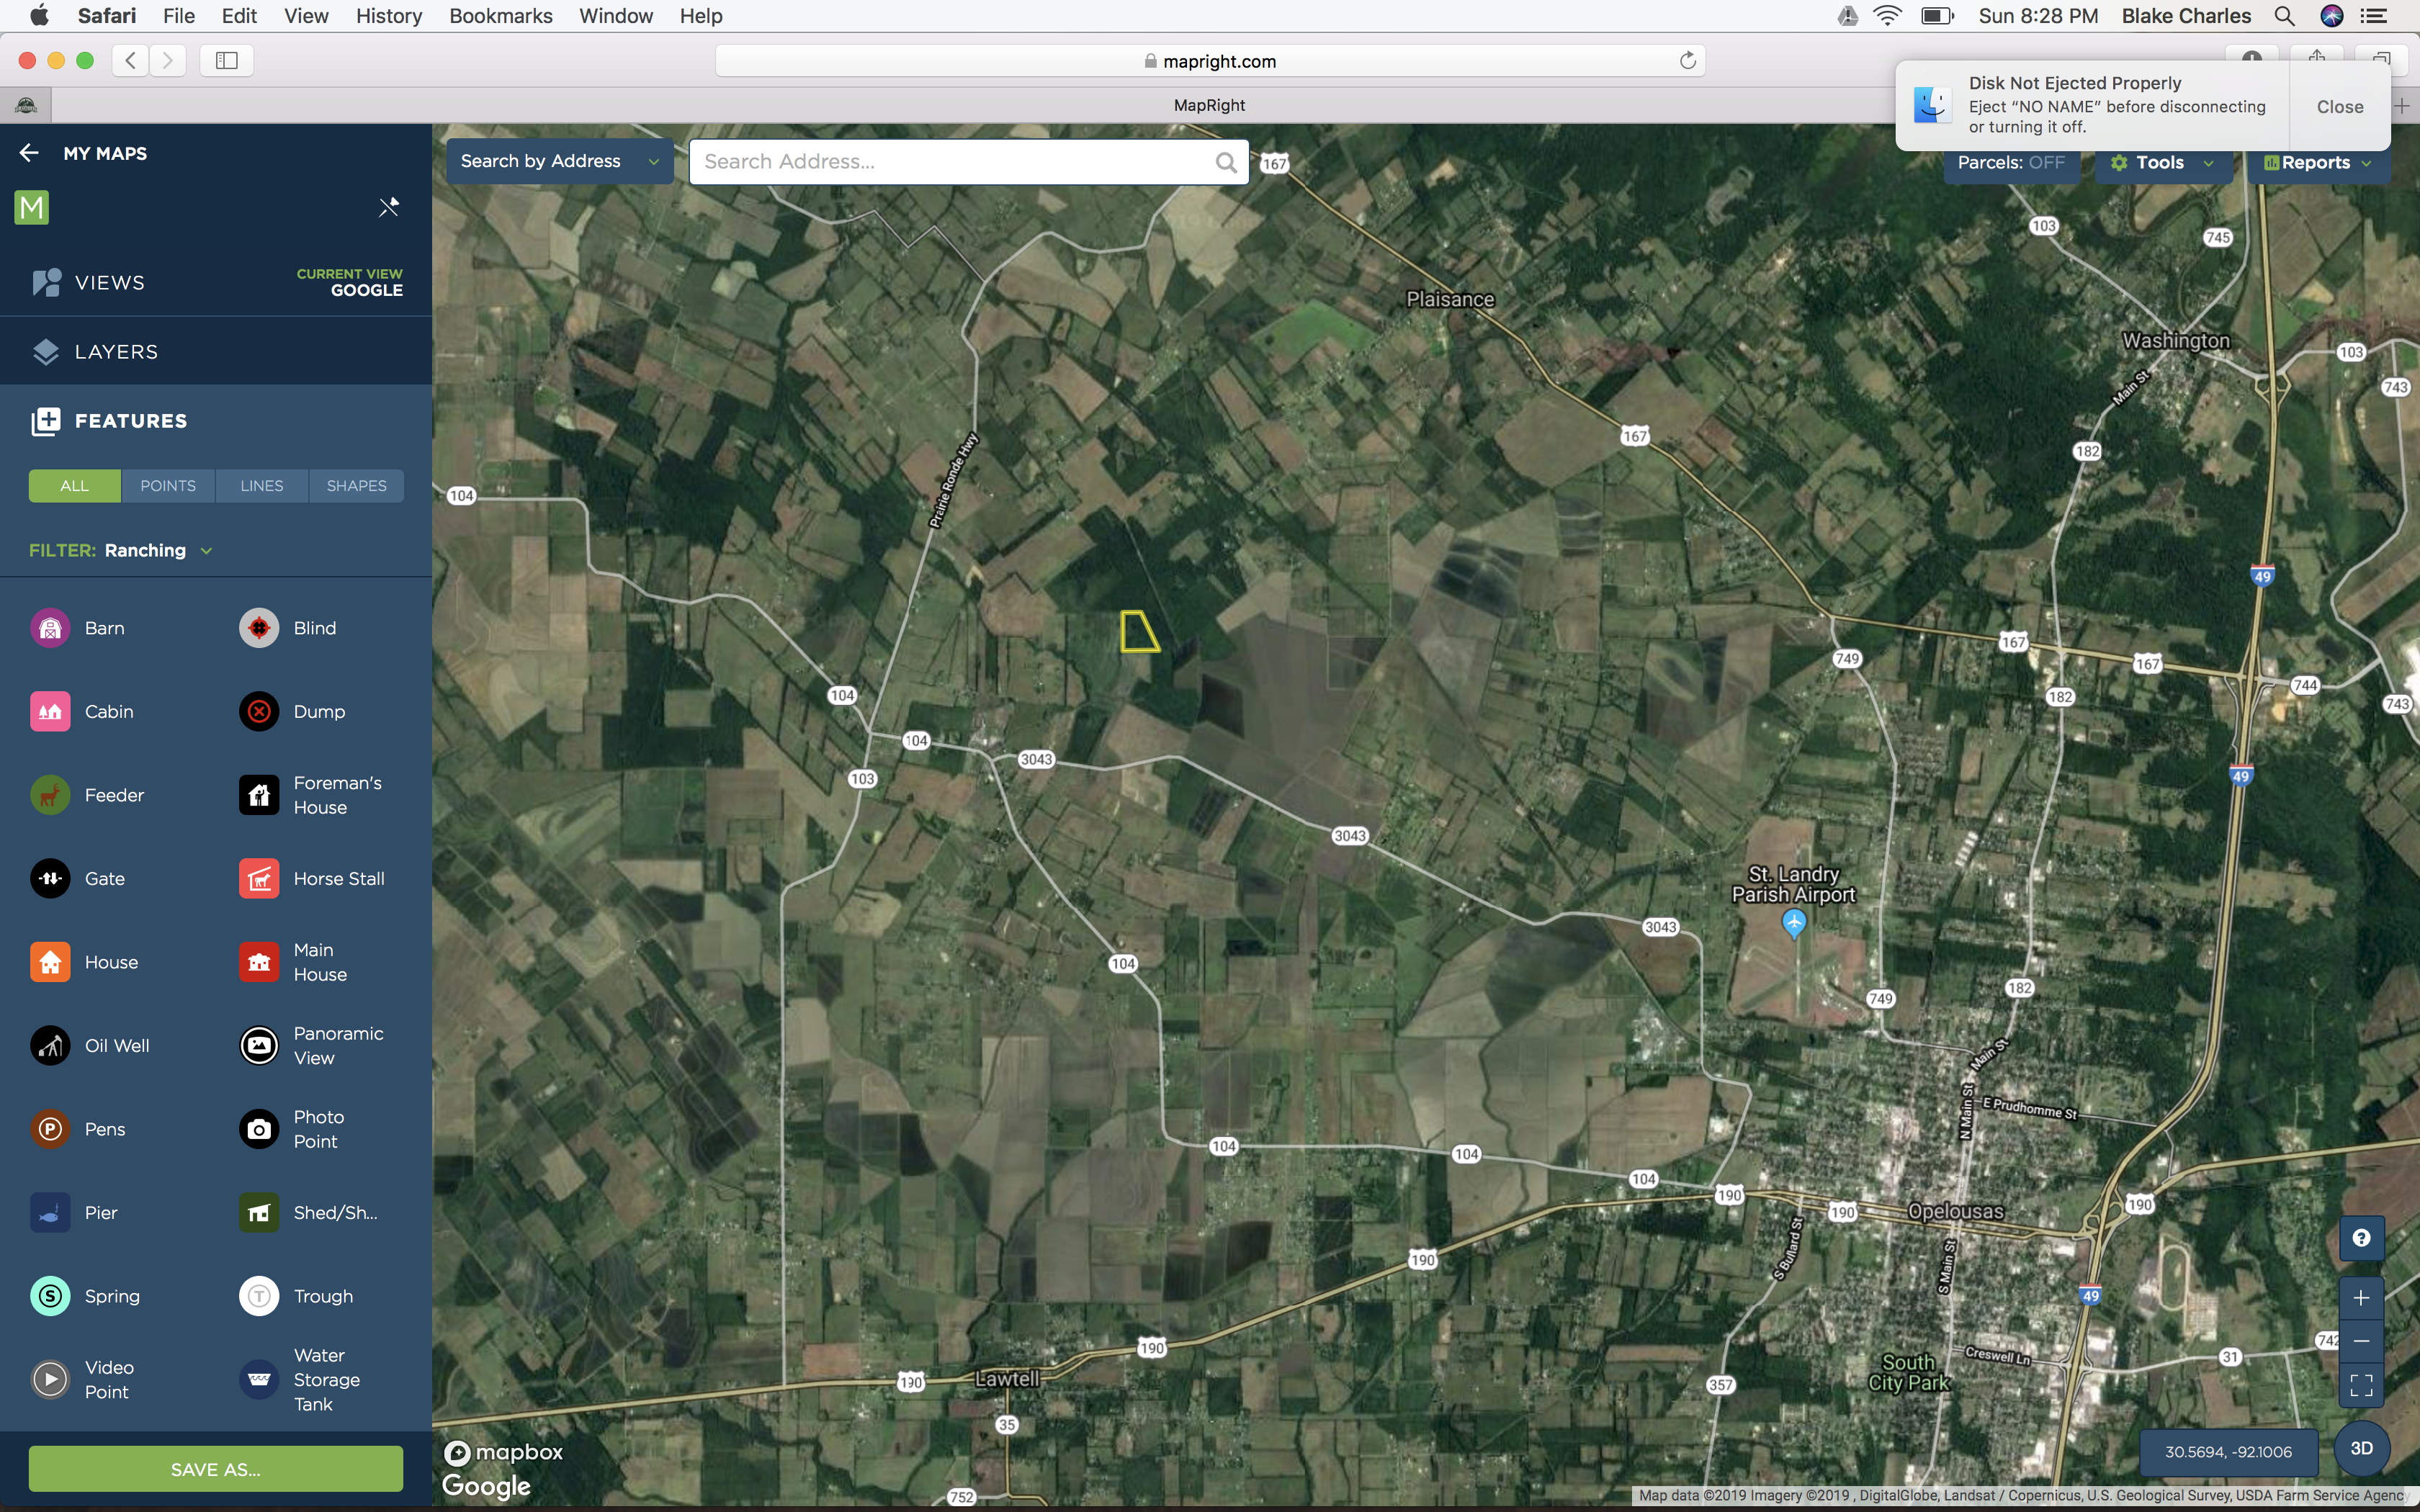
Task: Select the Barn feature icon
Action: click(x=50, y=628)
